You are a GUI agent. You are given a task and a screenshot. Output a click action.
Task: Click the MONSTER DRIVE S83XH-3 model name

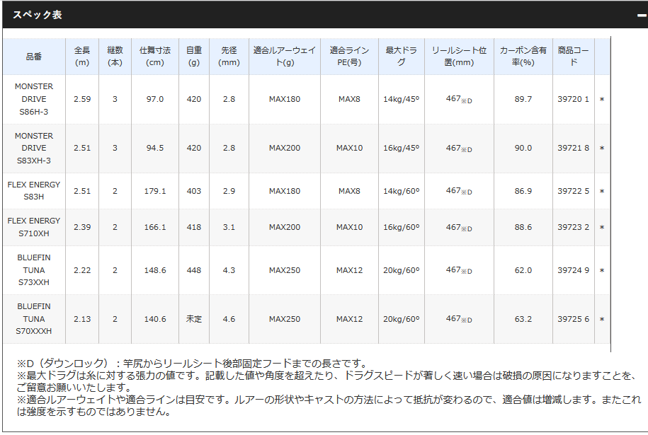pyautogui.click(x=34, y=148)
